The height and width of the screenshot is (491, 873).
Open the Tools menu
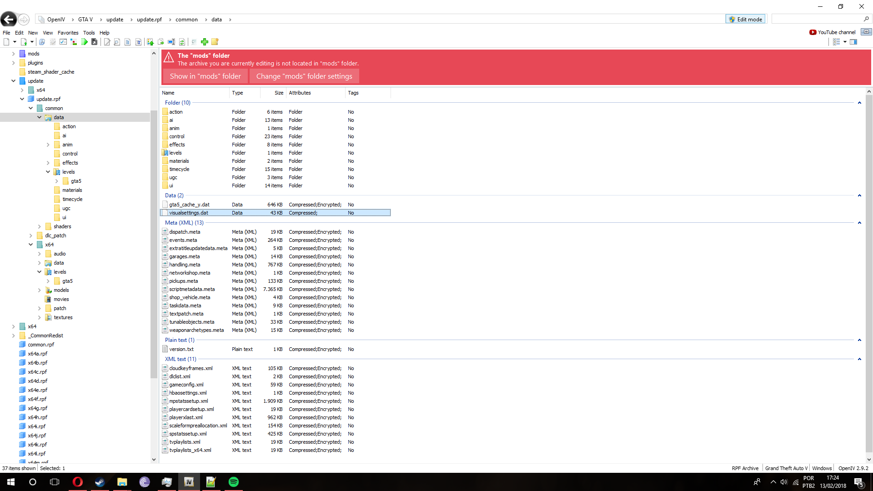click(89, 33)
